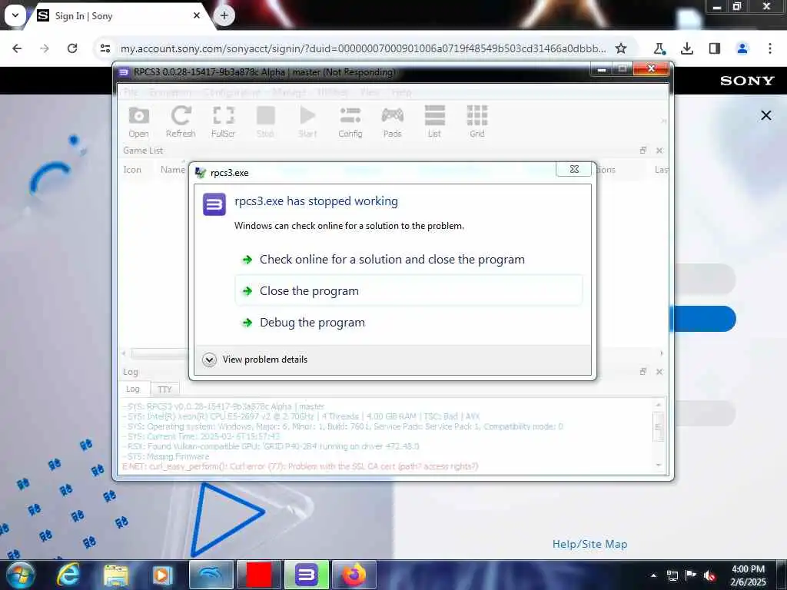The height and width of the screenshot is (590, 787).
Task: Show hidden system tray icons
Action: pyautogui.click(x=653, y=575)
